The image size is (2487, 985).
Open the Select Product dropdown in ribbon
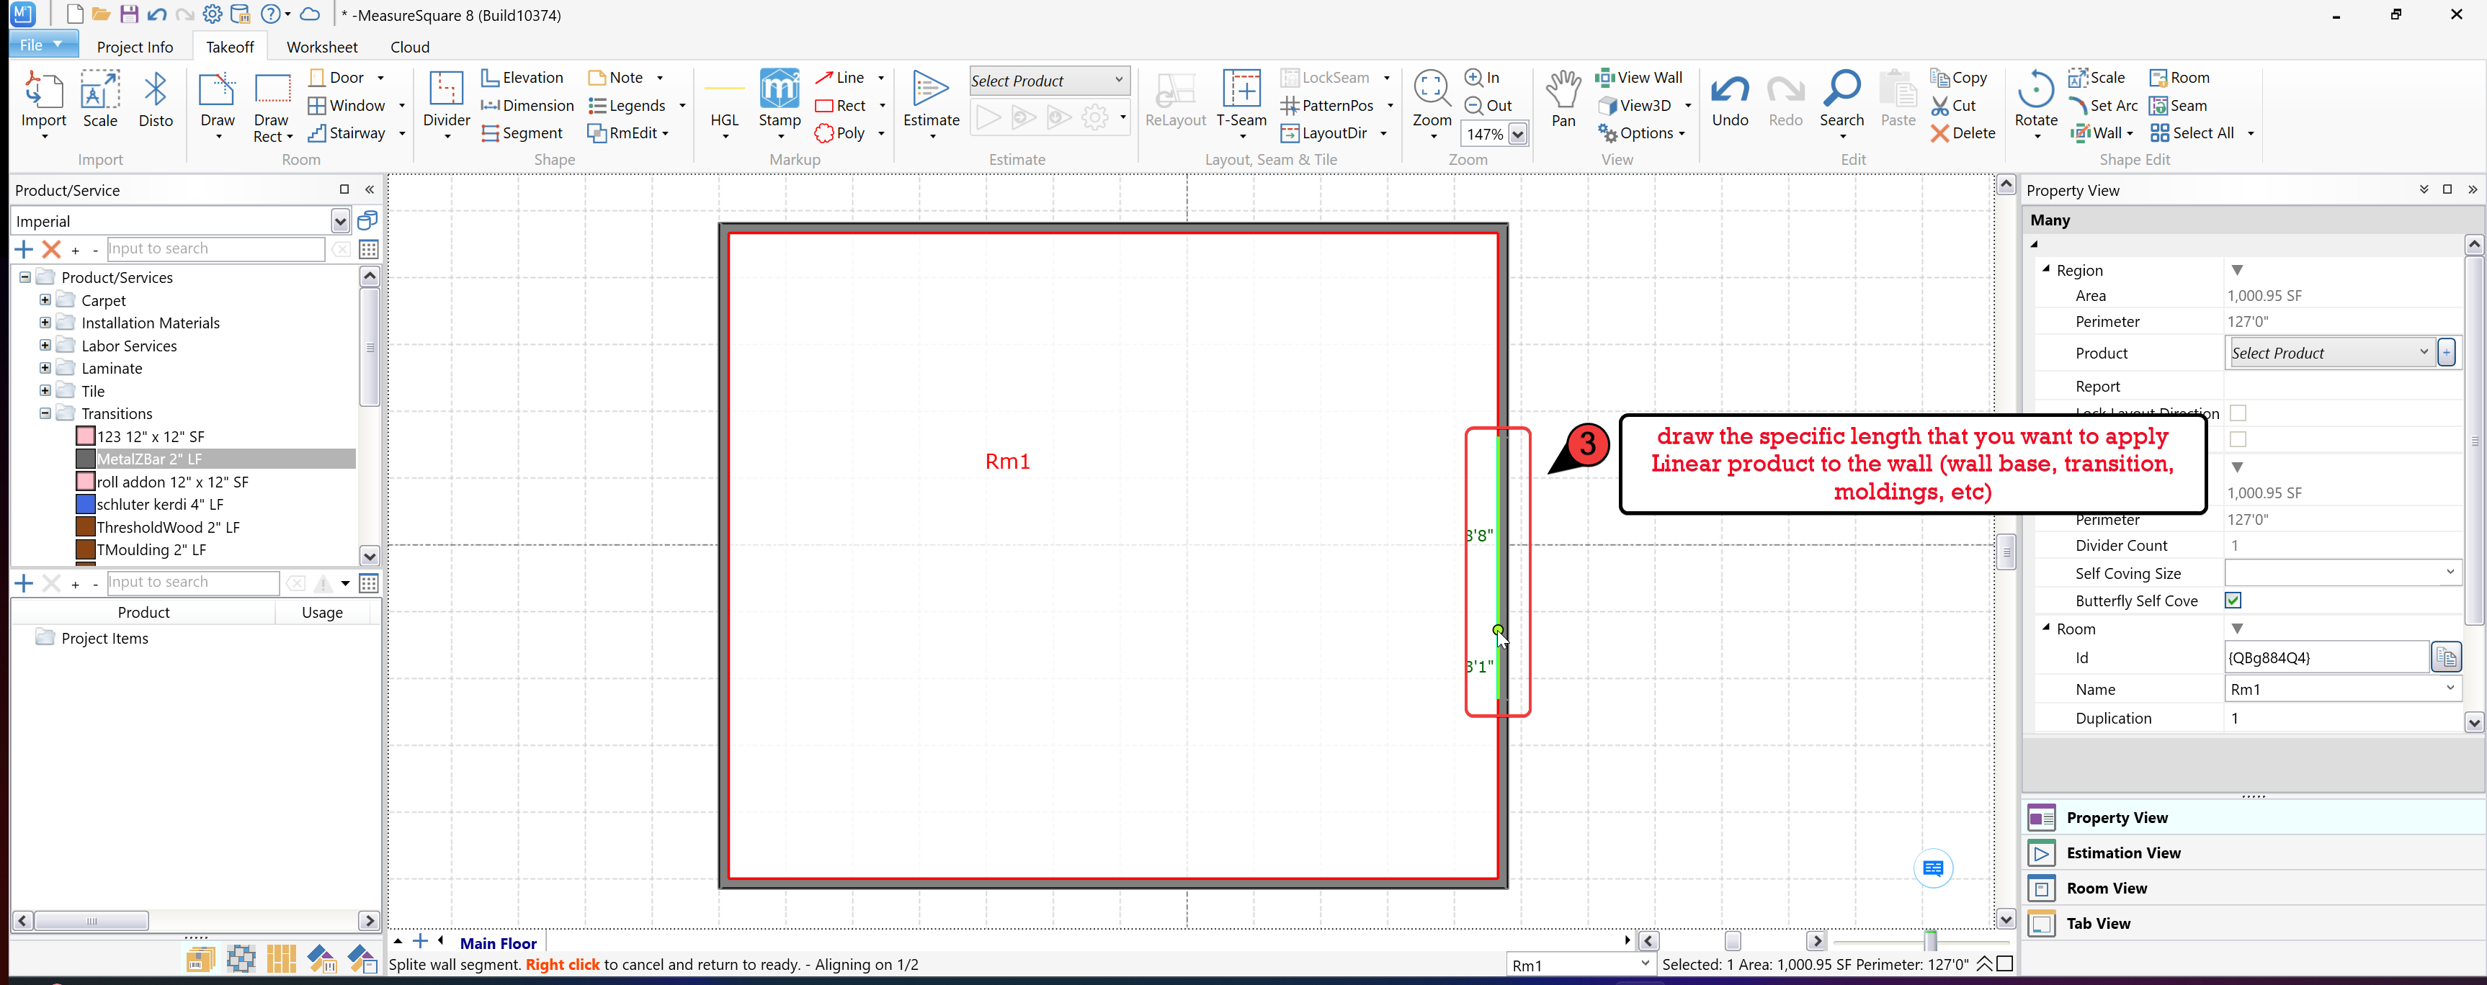coord(1118,80)
